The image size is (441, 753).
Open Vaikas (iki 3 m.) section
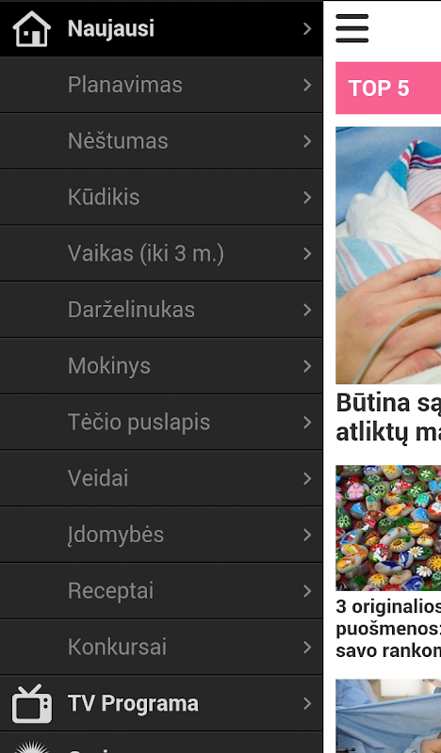[x=161, y=253]
